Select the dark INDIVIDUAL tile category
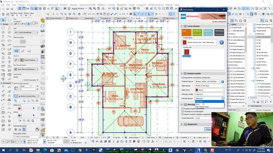Screen dimensions: 273x153 (x=219, y=32)
